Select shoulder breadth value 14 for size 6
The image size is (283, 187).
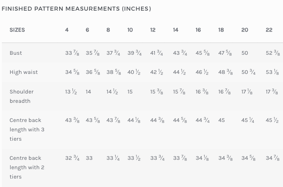[x=88, y=92]
